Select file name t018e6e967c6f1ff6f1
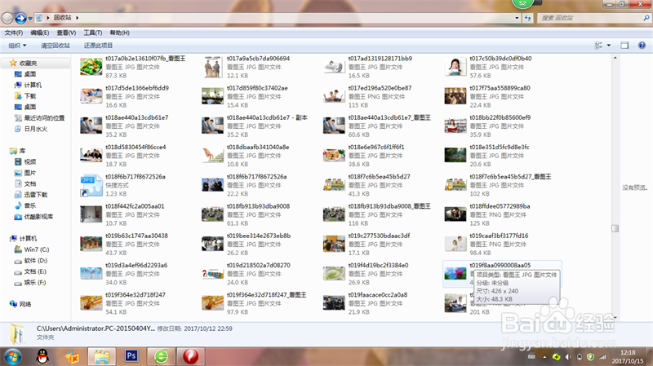 (x=376, y=148)
